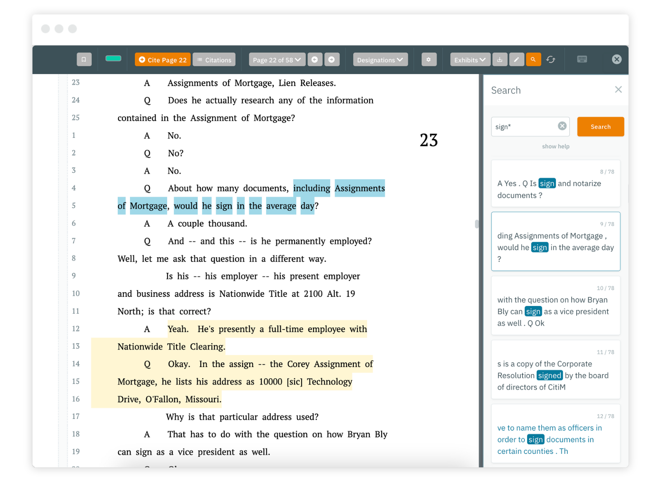Open the Page 22 of 58 dropdown
This screenshot has width=661, height=482.
[277, 59]
